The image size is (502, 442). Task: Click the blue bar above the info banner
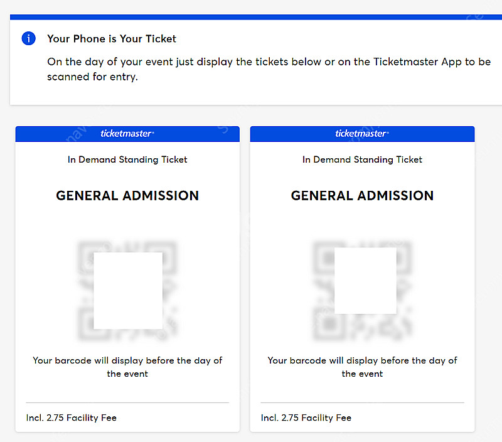coord(256,17)
